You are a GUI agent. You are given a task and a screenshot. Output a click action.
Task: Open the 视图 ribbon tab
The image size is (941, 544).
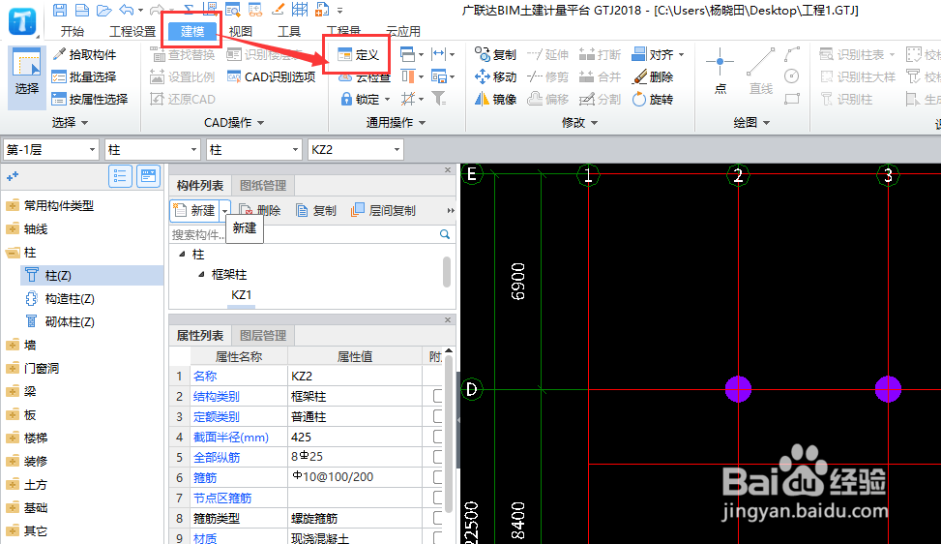(x=240, y=31)
